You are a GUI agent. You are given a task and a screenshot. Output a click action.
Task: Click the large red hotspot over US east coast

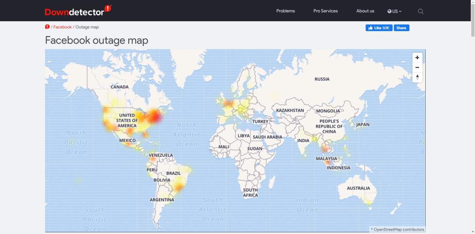[155, 117]
